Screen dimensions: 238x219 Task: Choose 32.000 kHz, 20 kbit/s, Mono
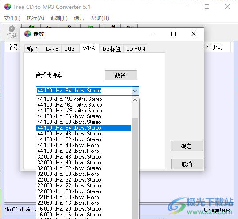coord(84,174)
